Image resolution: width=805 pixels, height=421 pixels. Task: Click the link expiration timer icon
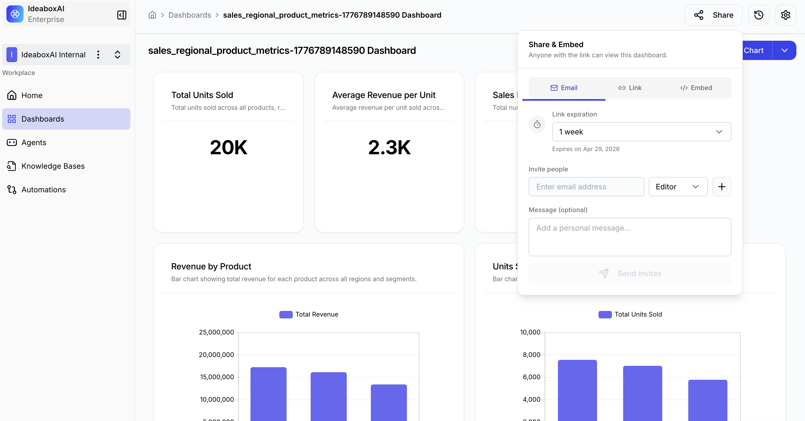click(x=537, y=125)
